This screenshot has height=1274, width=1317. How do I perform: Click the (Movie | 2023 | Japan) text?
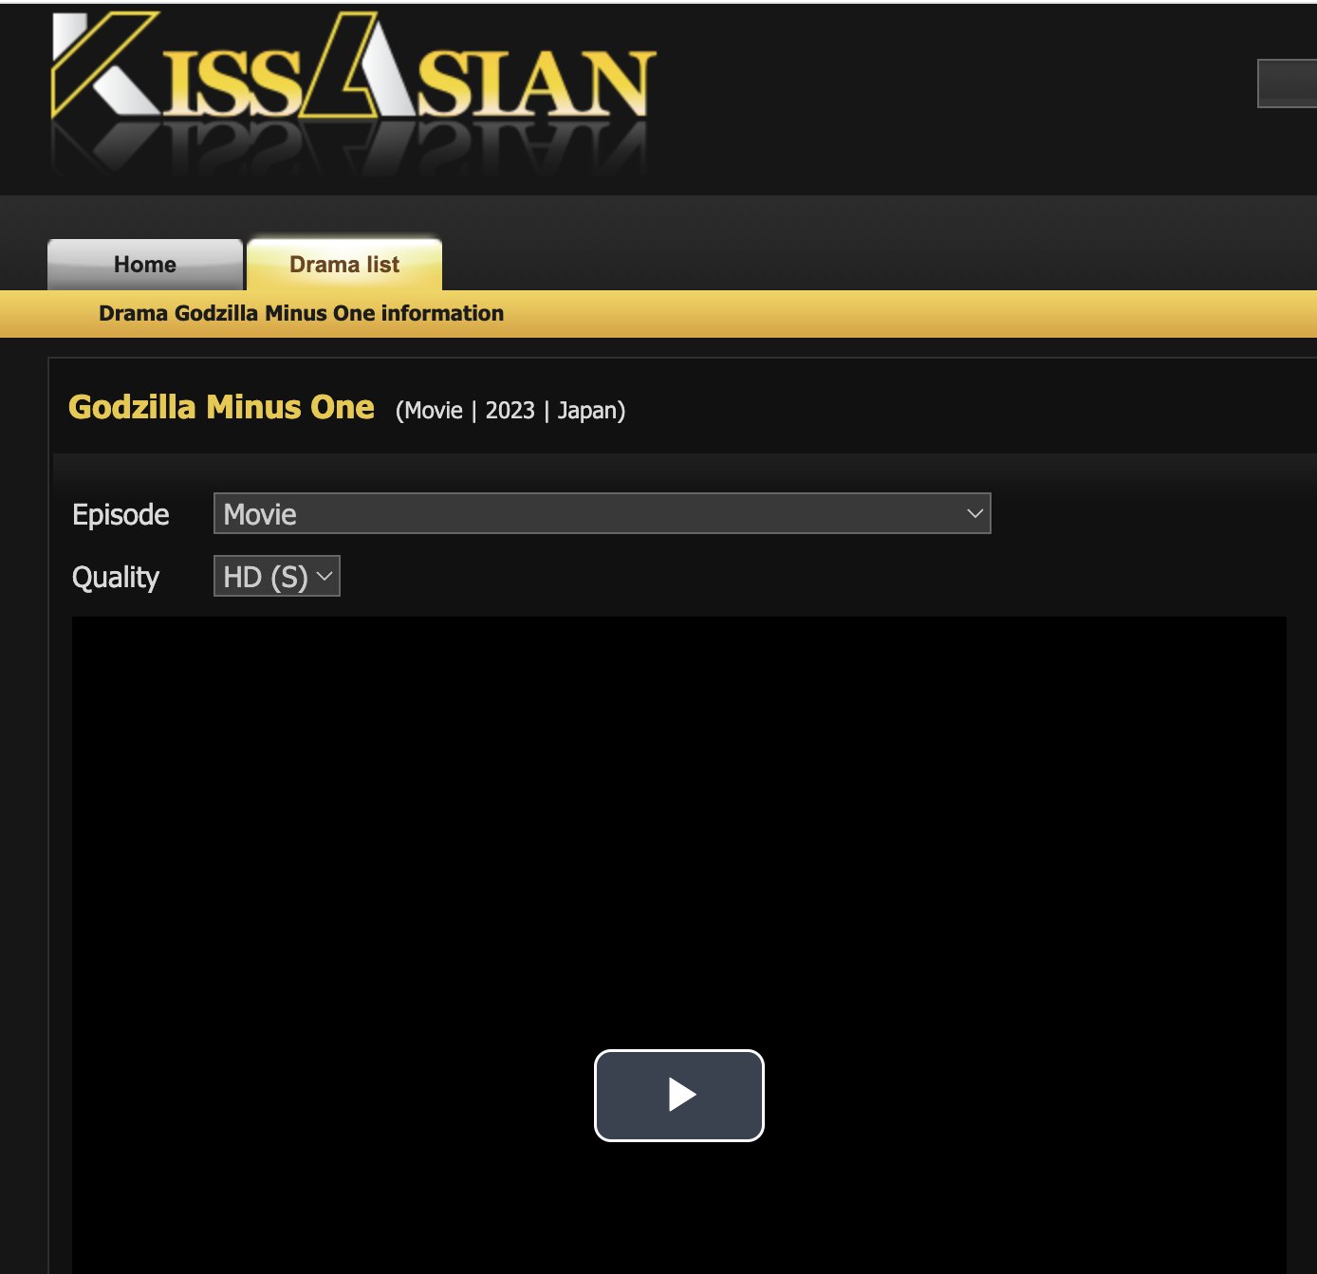pos(510,411)
